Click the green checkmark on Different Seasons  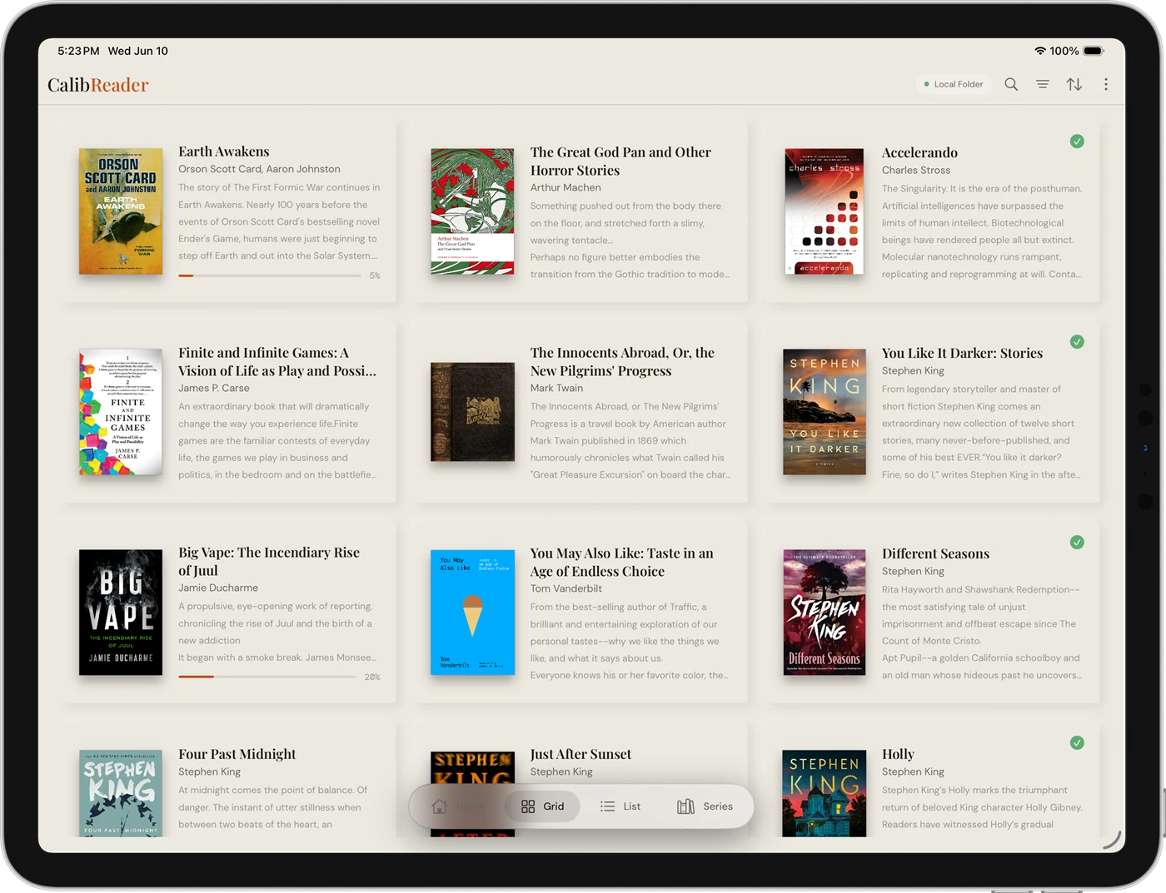(1077, 543)
